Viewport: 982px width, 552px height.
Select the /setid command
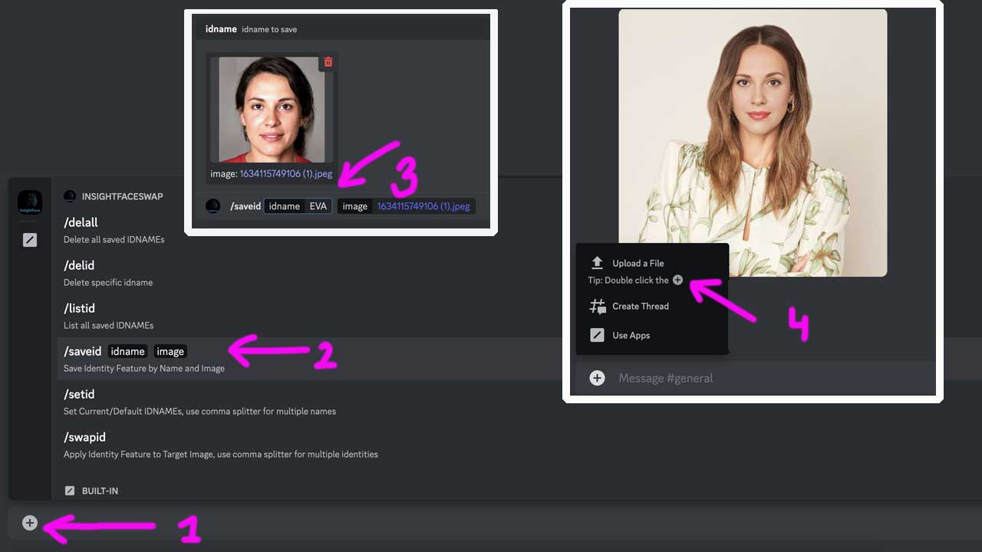[78, 394]
